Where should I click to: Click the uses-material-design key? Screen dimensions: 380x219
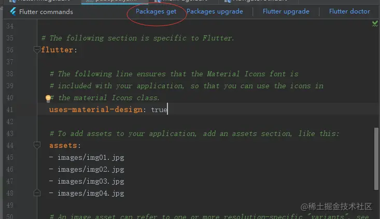click(97, 109)
